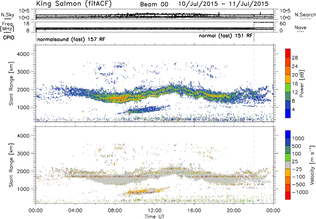Click the '-100' label on Velocity colorbar
Image resolution: width=316 pixels, height=219 pixels.
(298, 177)
